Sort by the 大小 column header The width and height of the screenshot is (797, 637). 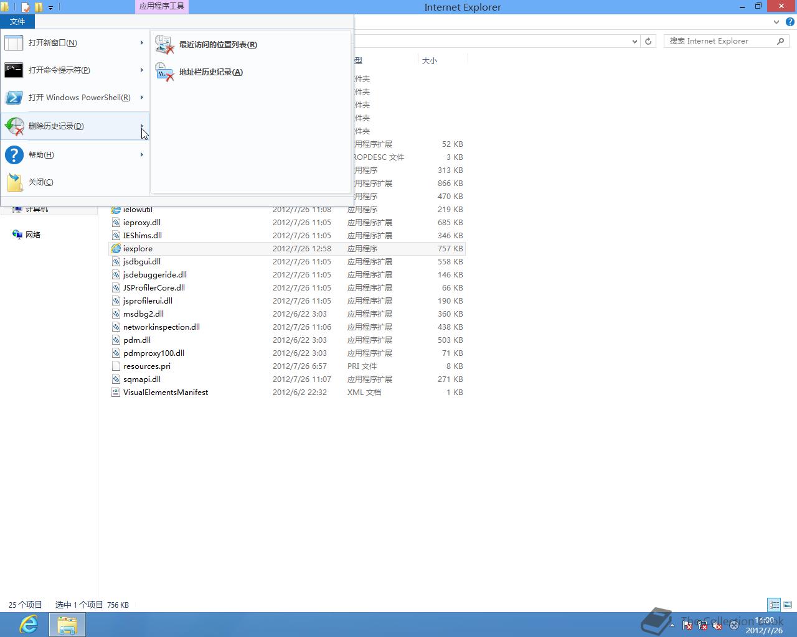click(x=443, y=60)
